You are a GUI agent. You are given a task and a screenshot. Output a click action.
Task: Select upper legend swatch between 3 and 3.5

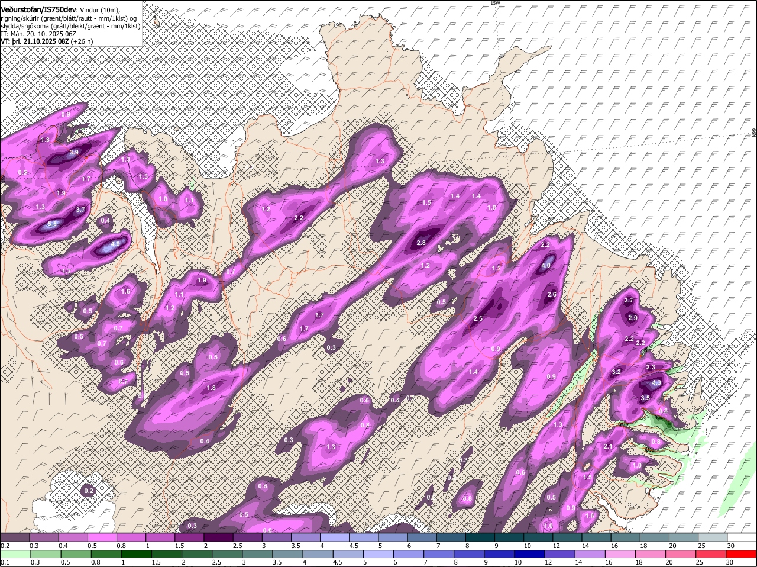(277, 537)
